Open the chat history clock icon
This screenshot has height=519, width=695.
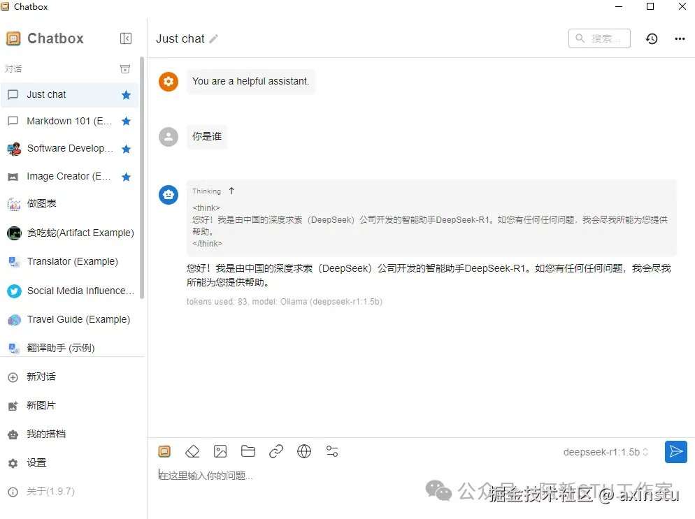tap(652, 39)
